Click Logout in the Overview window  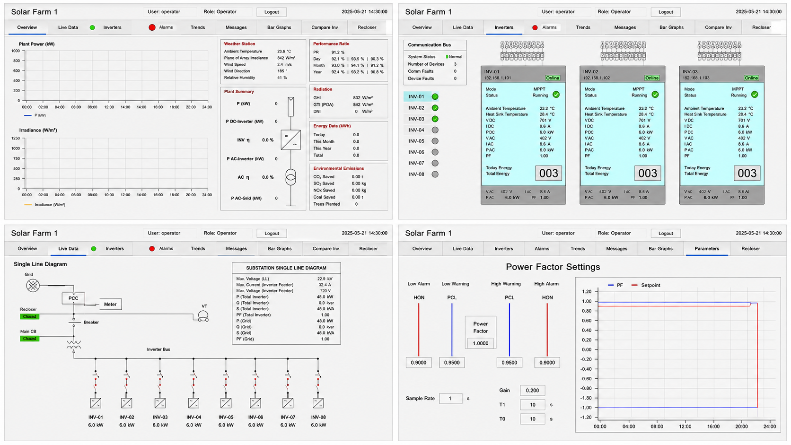[272, 12]
